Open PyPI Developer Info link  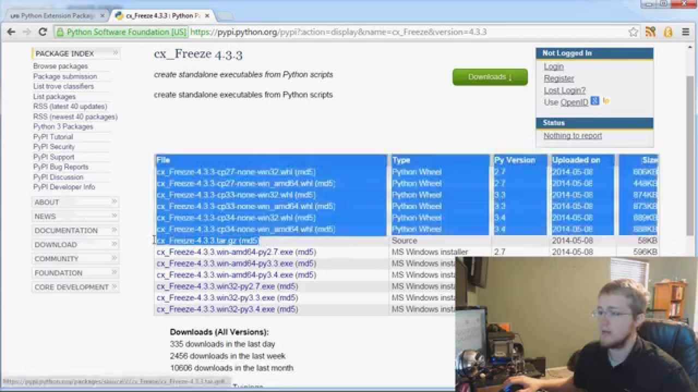tap(64, 187)
